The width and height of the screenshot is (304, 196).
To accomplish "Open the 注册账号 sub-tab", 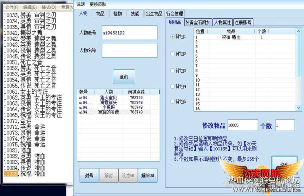I will [243, 22].
